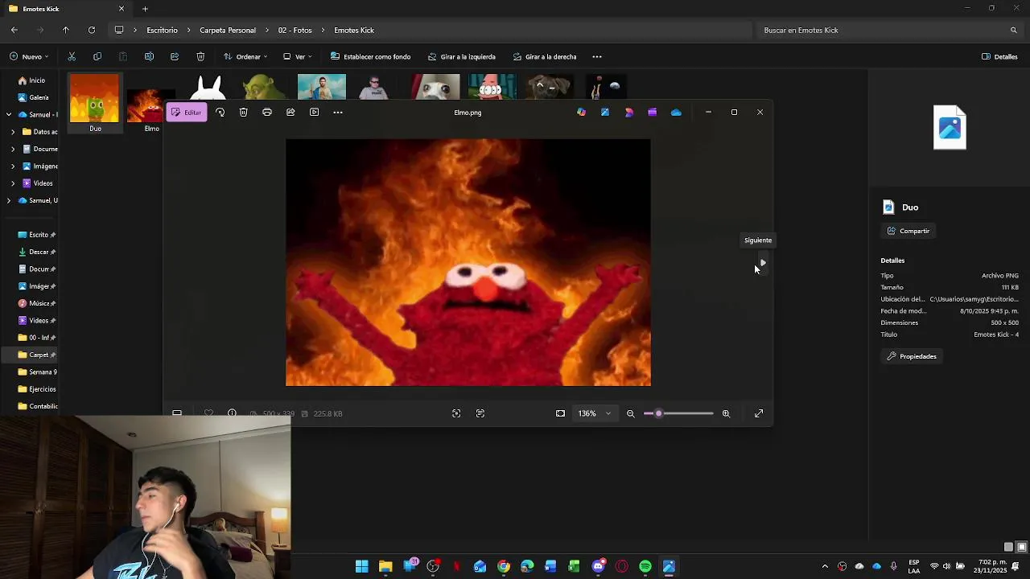Click Compartir in the details pane
1030x579 pixels.
tap(908, 231)
